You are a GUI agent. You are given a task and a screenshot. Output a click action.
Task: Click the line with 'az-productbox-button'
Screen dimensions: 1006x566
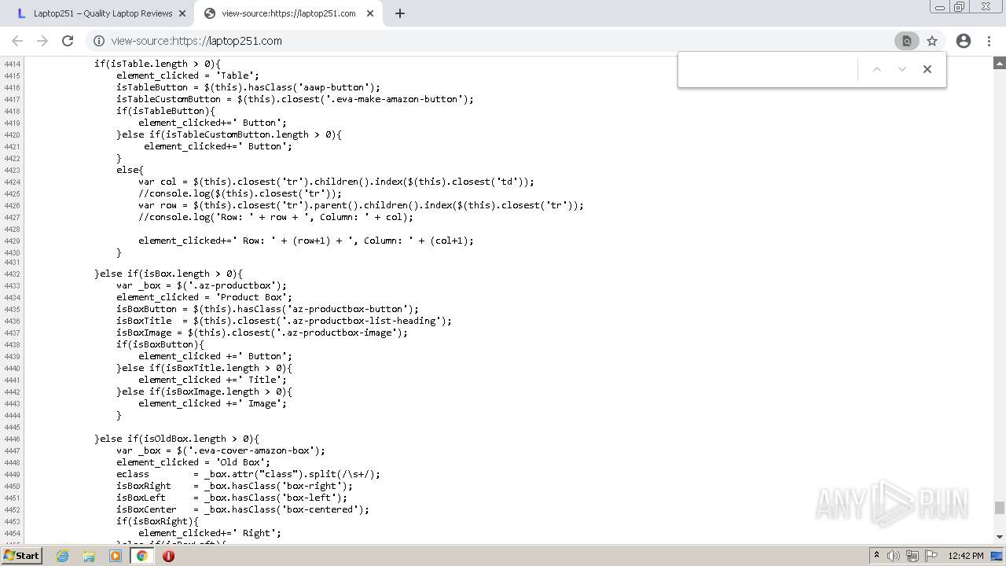coord(267,309)
